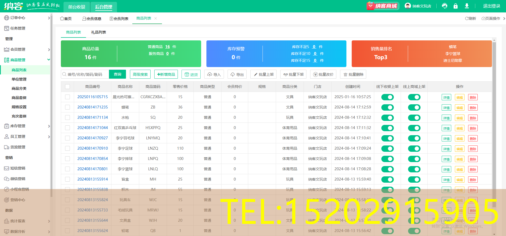Open 订单中心 sidebar icon
The width and height of the screenshot is (506, 236).
[7, 18]
